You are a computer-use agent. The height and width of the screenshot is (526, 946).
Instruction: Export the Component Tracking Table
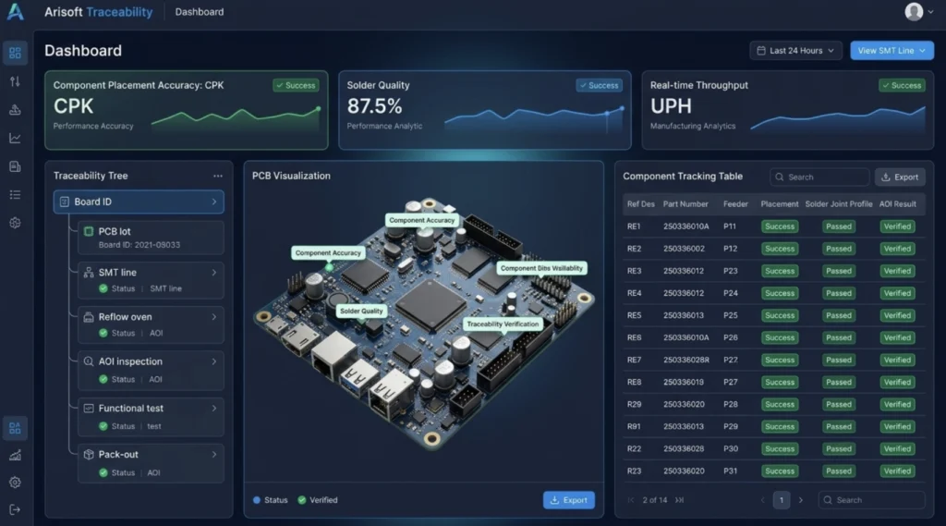[x=900, y=177]
